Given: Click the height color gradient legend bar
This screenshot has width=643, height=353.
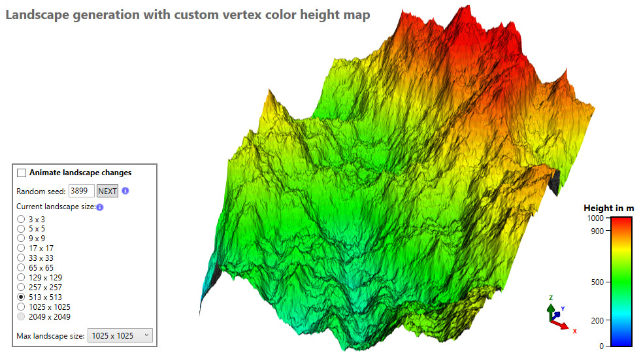Looking at the screenshot, I should click(621, 282).
